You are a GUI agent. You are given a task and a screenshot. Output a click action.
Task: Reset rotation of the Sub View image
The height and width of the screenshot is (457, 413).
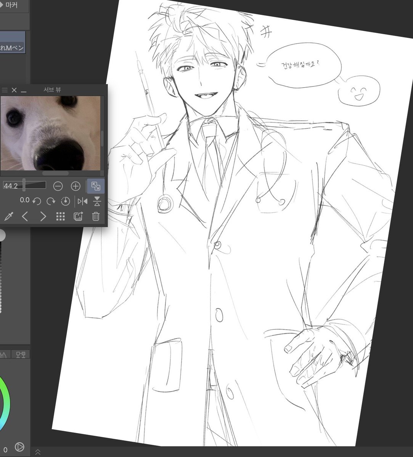[66, 201]
